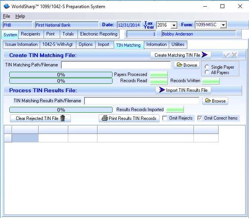
Task: Expand the Form 1099-MISC dropdown
Action: pyautogui.click(x=223, y=25)
